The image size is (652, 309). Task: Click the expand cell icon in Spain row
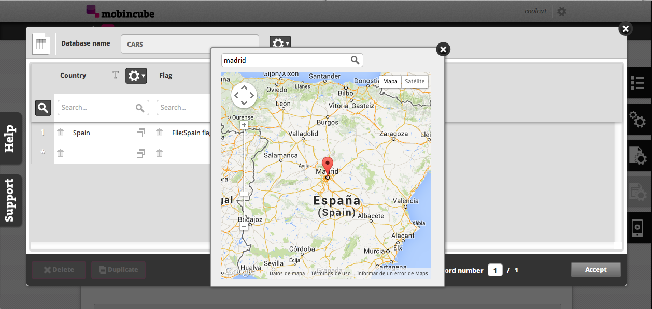point(140,133)
